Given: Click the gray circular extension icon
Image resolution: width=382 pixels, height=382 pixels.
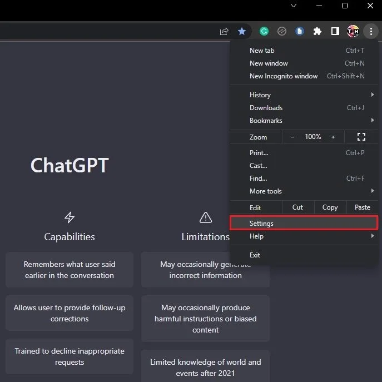Looking at the screenshot, I should [281, 31].
